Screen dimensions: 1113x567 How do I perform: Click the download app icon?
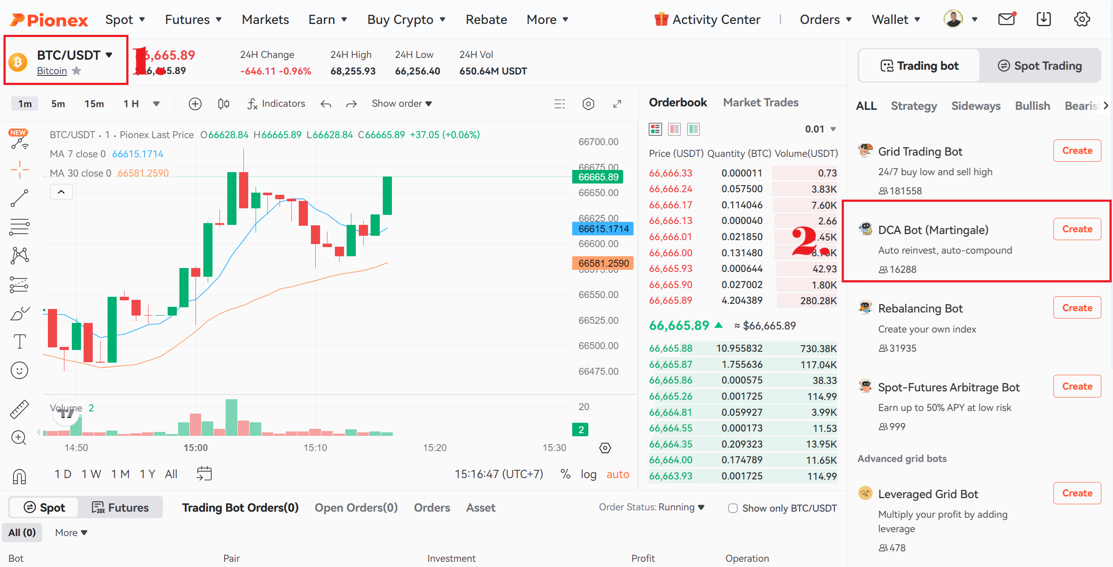(1044, 19)
